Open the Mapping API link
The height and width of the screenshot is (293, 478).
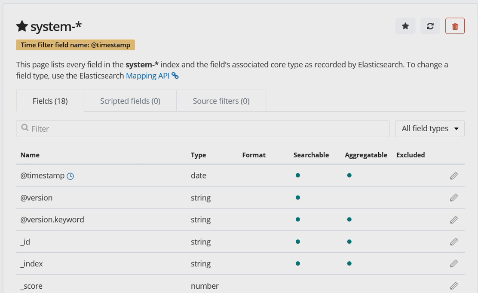click(x=147, y=76)
